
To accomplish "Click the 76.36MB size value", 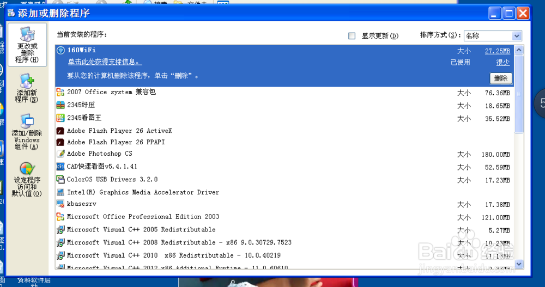I will pyautogui.click(x=498, y=93).
